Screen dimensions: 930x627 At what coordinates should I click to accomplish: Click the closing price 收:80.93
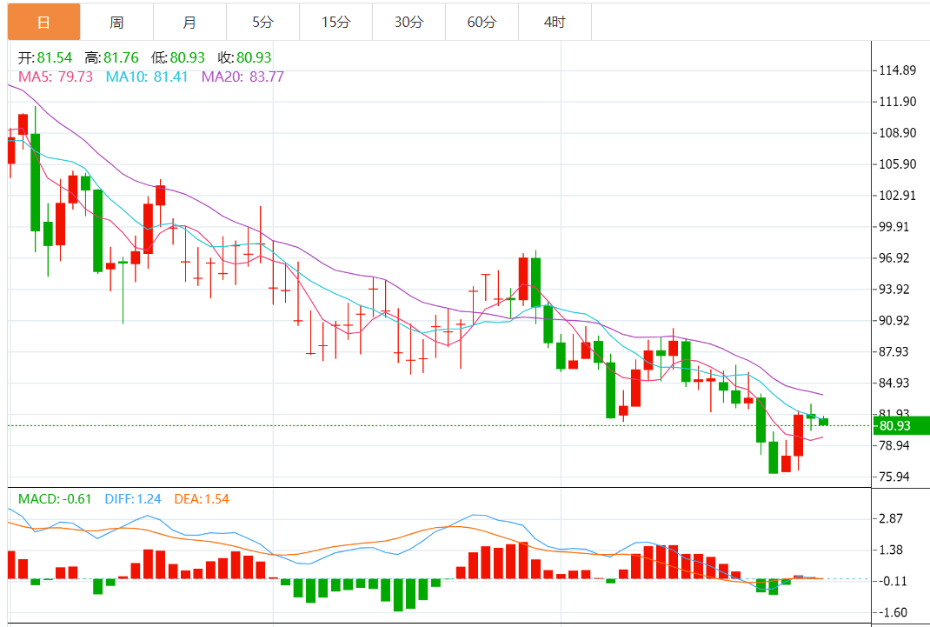(x=244, y=57)
